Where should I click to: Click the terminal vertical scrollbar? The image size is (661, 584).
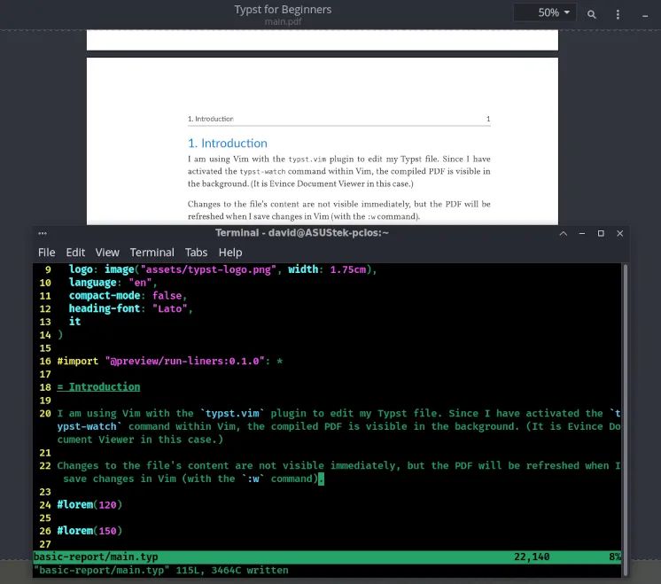coord(626,419)
